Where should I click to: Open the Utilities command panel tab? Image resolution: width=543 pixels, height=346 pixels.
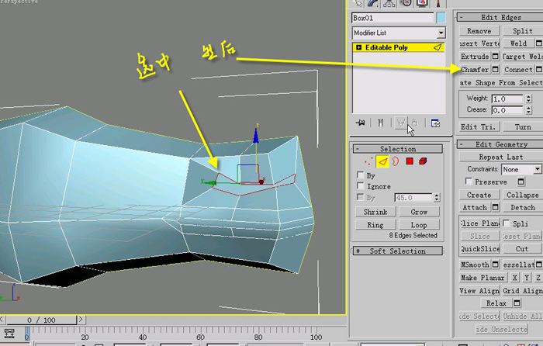pyautogui.click(x=438, y=3)
